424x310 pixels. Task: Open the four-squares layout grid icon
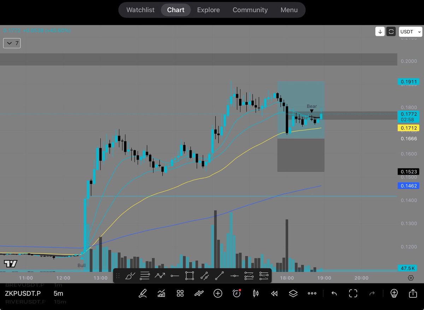180,293
